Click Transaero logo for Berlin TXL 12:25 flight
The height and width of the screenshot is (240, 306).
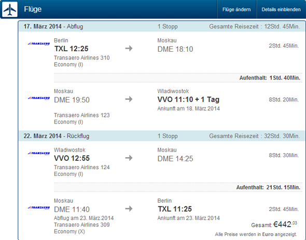pos(39,44)
